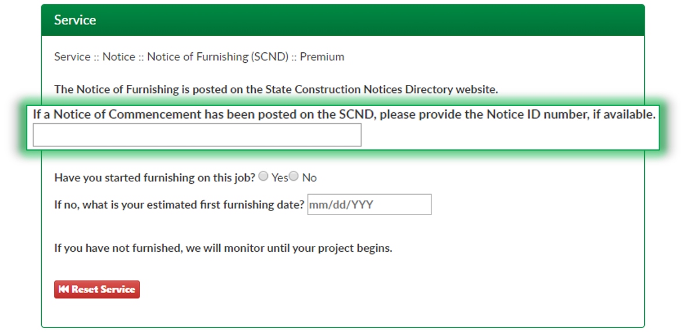Click the "Service" title text in header
Image resolution: width=686 pixels, height=332 pixels.
coord(75,20)
